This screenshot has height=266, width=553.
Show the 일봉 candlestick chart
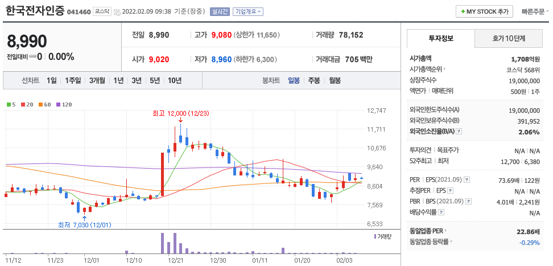coord(294,80)
